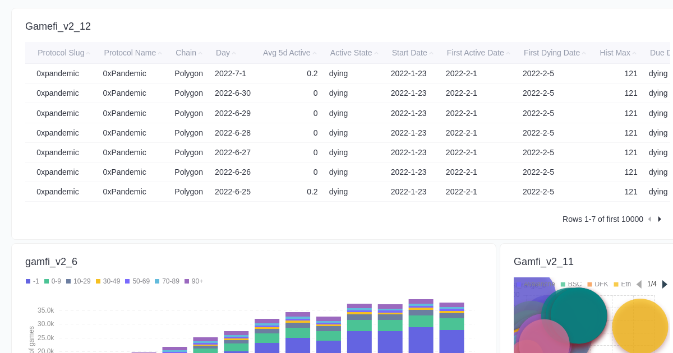Click forward arrow on Gamfi_v2_11 legend pager
This screenshot has height=353, width=673.
point(665,284)
